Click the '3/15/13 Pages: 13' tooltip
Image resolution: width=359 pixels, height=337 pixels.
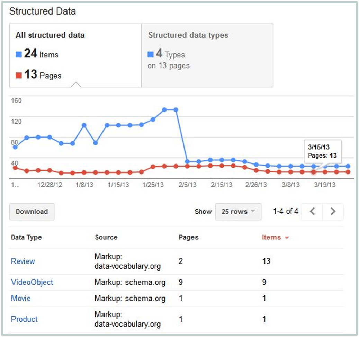tap(323, 151)
